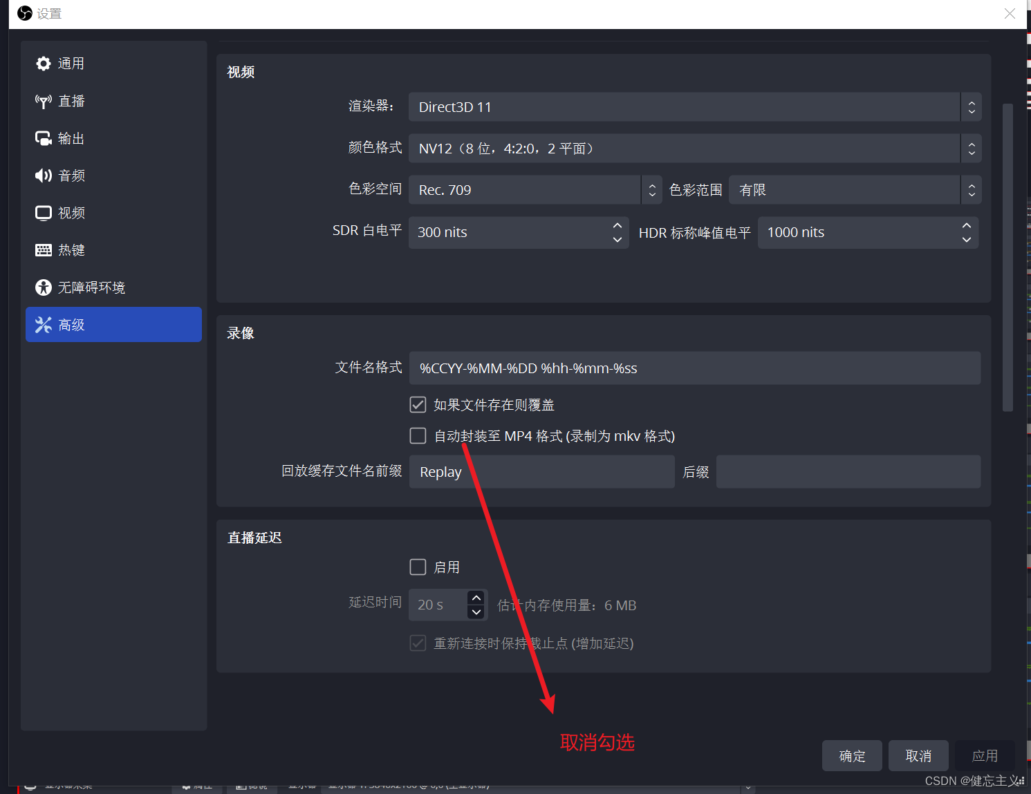Click the Stream antenna icon in sidebar
1031x794 pixels.
click(x=44, y=101)
